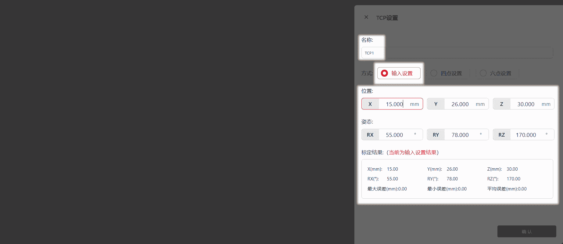This screenshot has height=244, width=563.
Task: Click the 平均误差 result text
Action: (507, 189)
